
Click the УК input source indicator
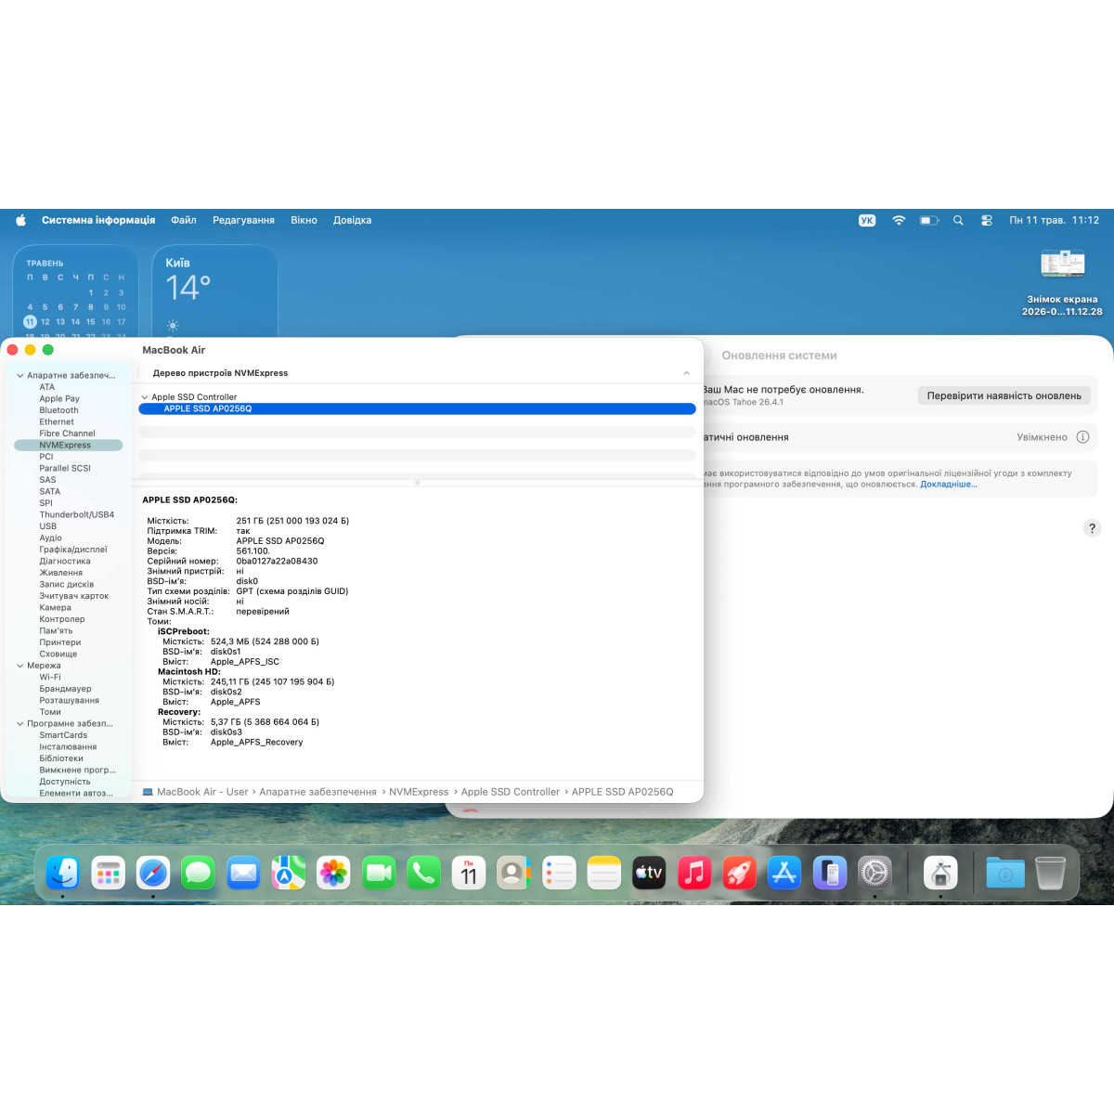pos(867,220)
